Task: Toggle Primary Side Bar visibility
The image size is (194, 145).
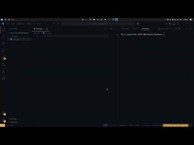Action: point(170,24)
